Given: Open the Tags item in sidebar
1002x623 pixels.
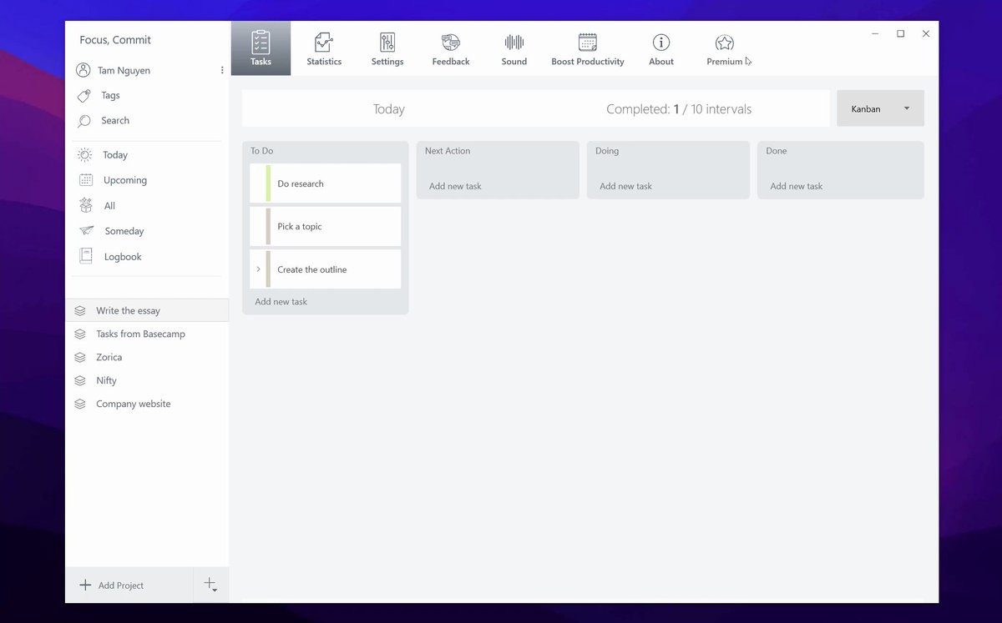Looking at the screenshot, I should click(110, 96).
